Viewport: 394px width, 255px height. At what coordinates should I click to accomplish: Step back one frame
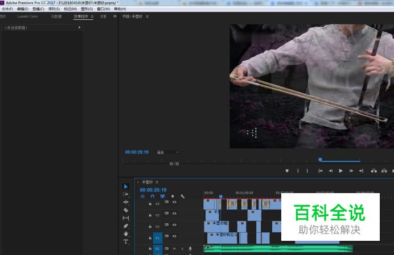pos(331,171)
